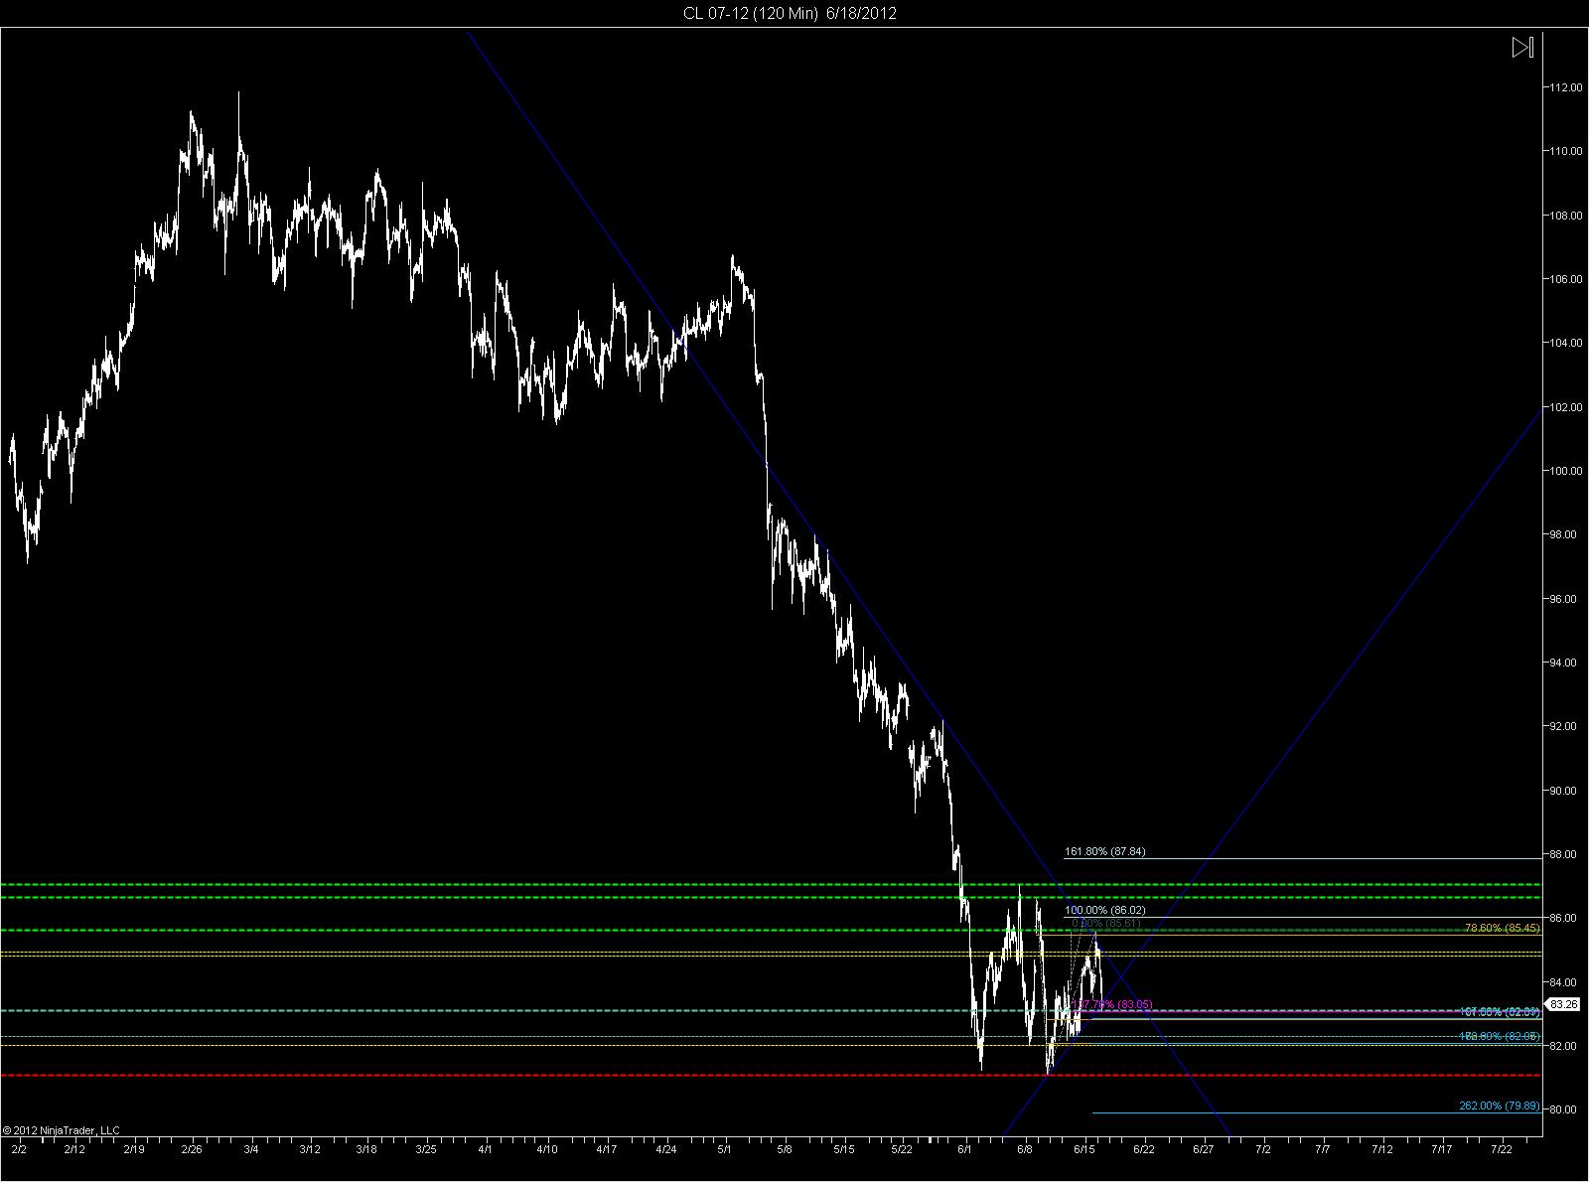Select the 100.00% (86.02) Fibonacci label

1105,910
